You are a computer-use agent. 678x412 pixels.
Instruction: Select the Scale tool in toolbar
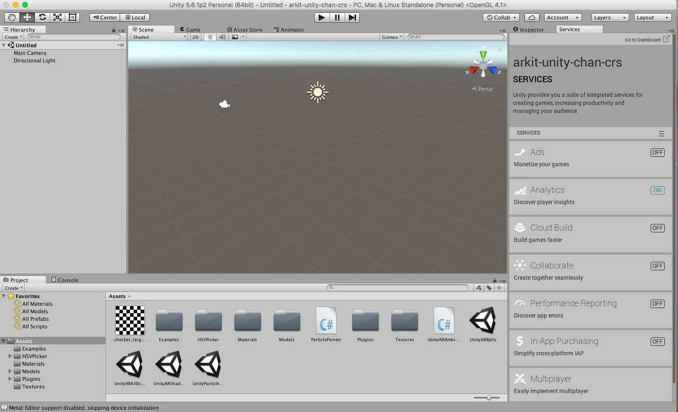57,17
